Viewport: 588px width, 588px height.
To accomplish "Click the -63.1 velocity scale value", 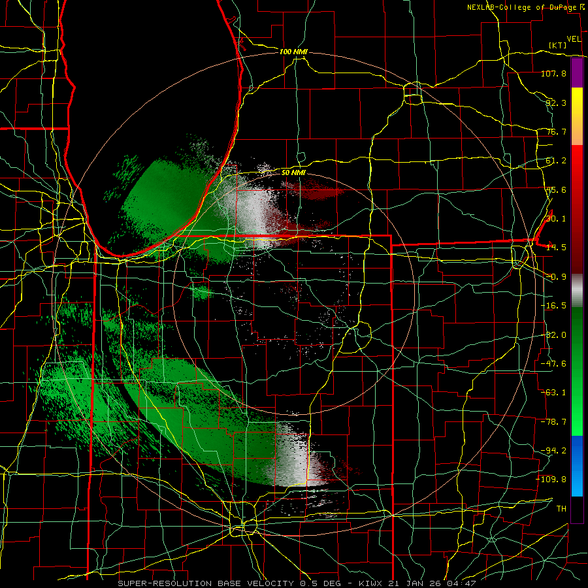I will click(x=553, y=393).
